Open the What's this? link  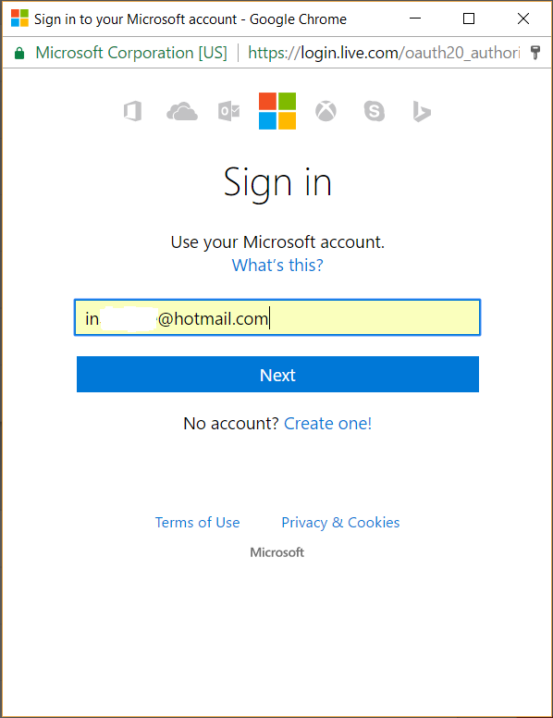click(x=277, y=266)
